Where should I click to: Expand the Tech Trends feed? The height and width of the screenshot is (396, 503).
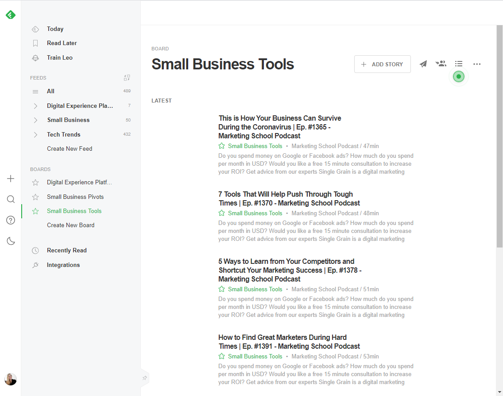click(x=35, y=134)
